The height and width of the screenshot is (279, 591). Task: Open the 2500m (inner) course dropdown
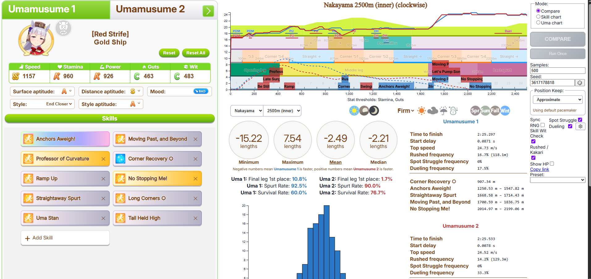(x=282, y=111)
